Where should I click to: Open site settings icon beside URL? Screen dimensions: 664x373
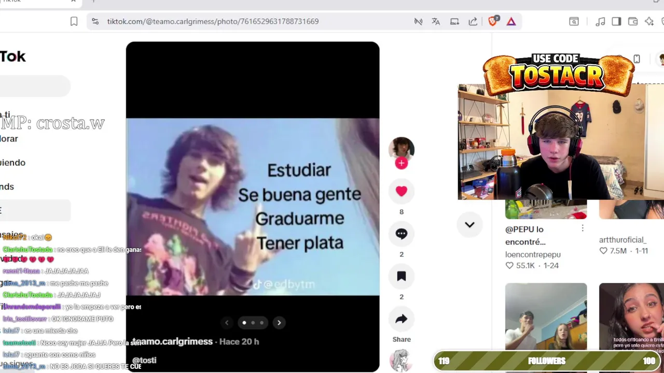[x=95, y=21]
